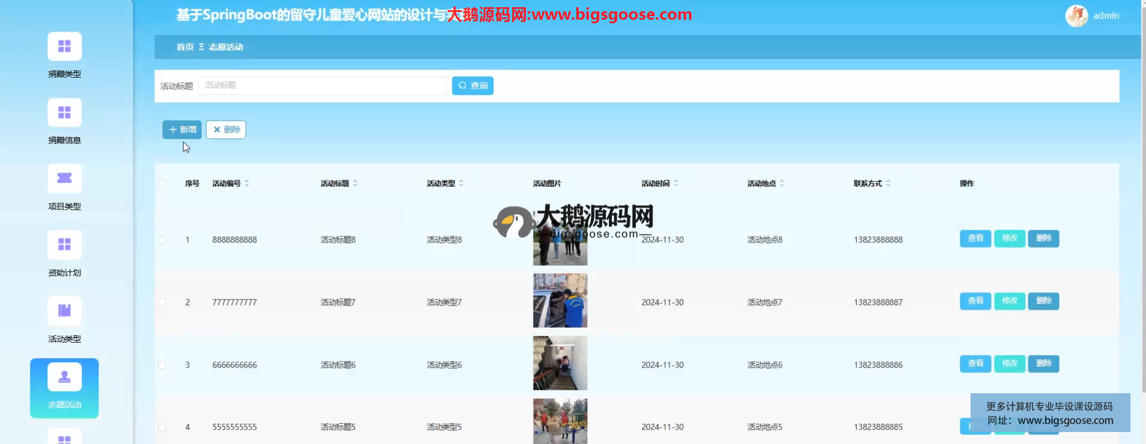
Task: Open the 捐赠信息 sidebar icon
Action: tap(64, 113)
